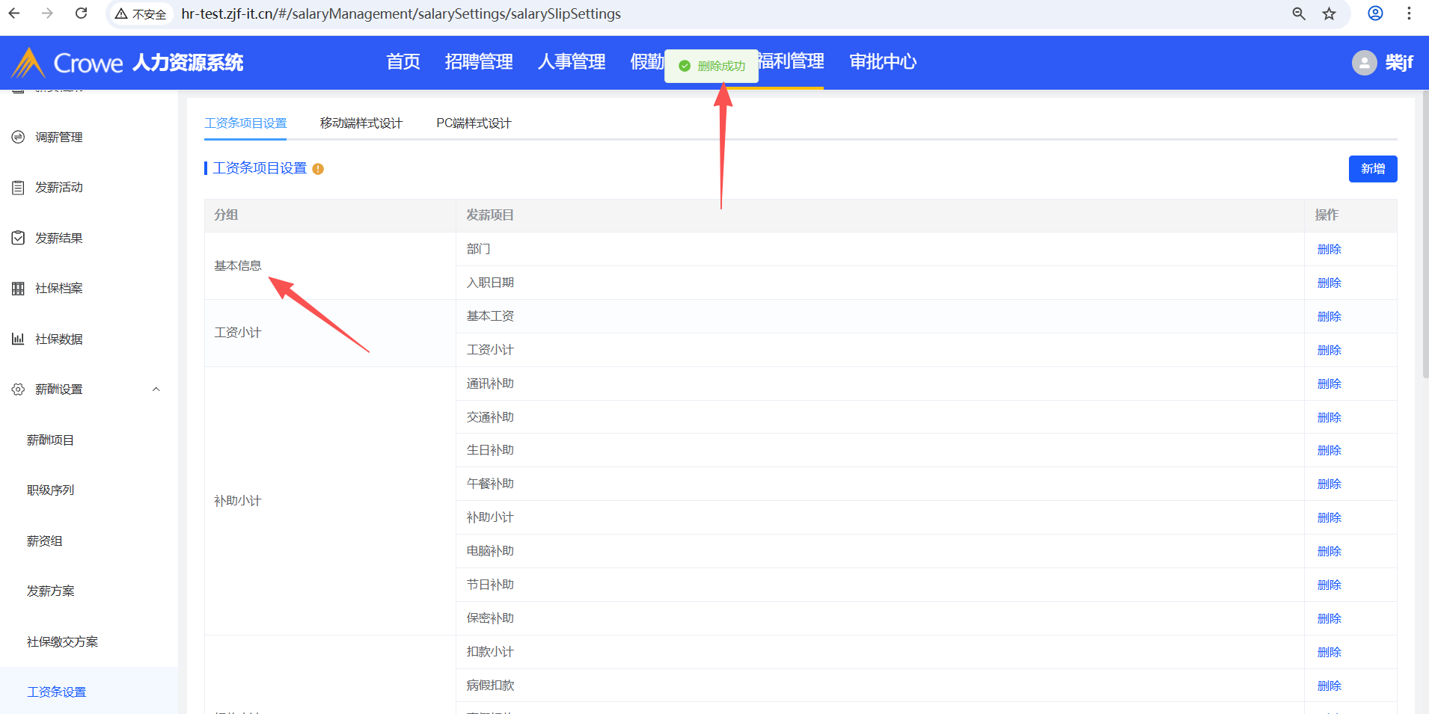1429x714 pixels.
Task: Delete the 交通补助 row
Action: (1329, 418)
